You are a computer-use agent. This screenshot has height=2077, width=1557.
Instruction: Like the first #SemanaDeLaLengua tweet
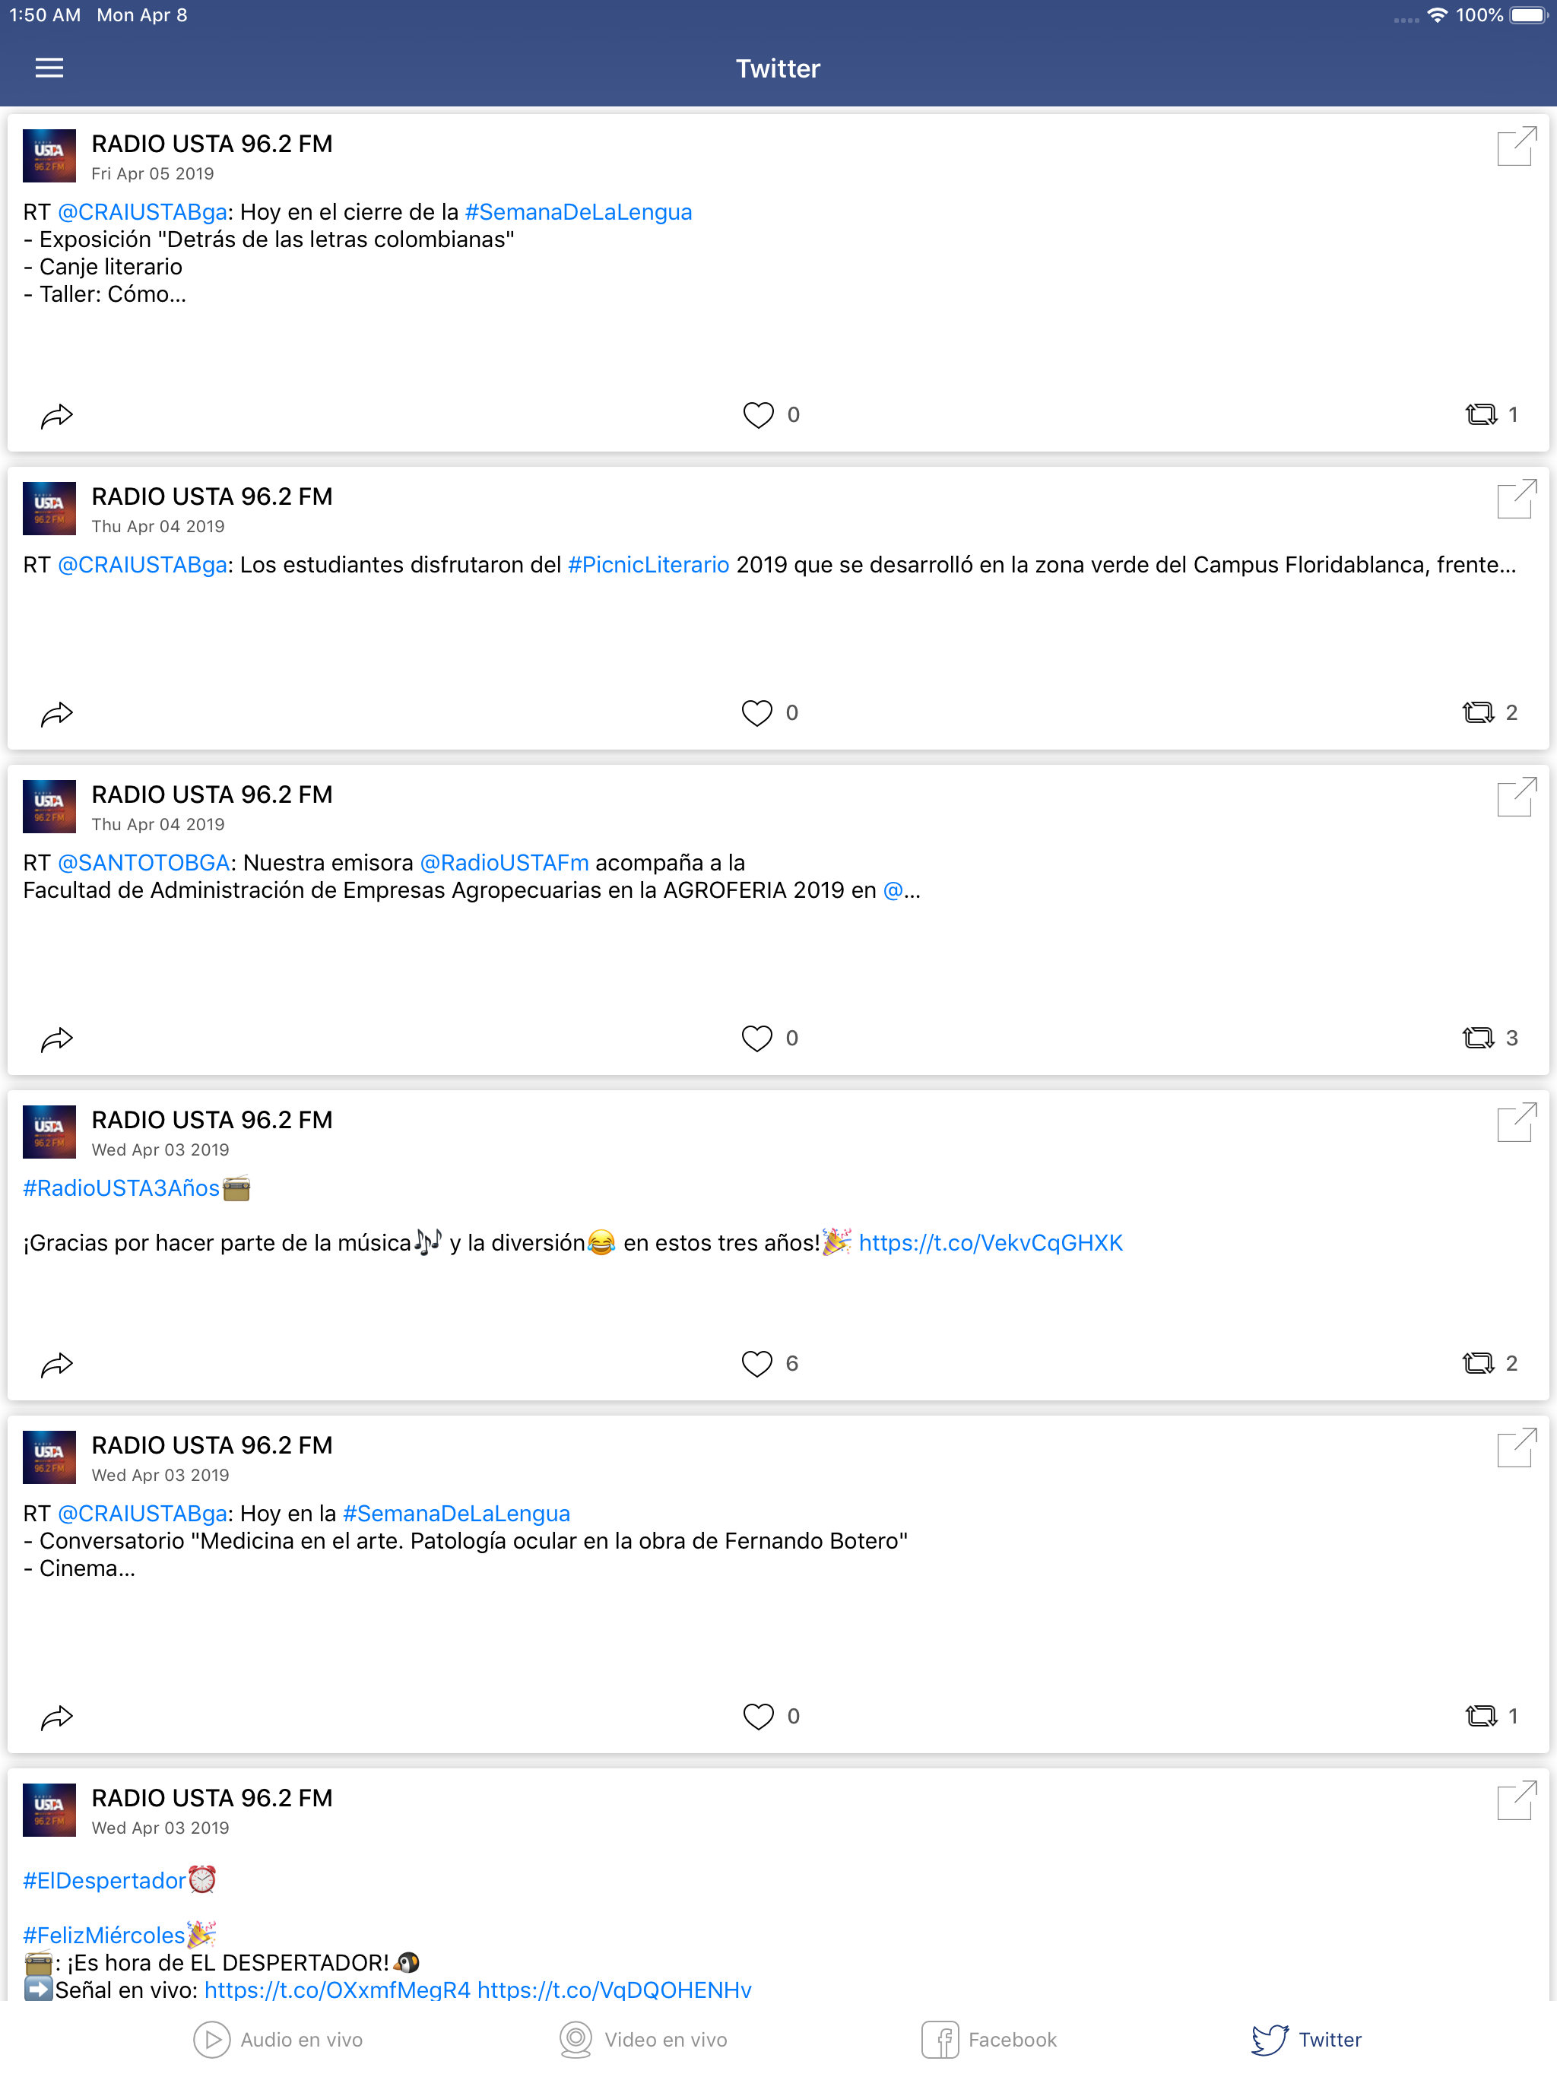[x=759, y=415]
